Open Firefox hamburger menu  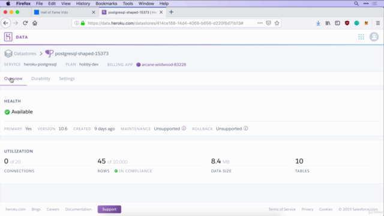click(x=378, y=23)
